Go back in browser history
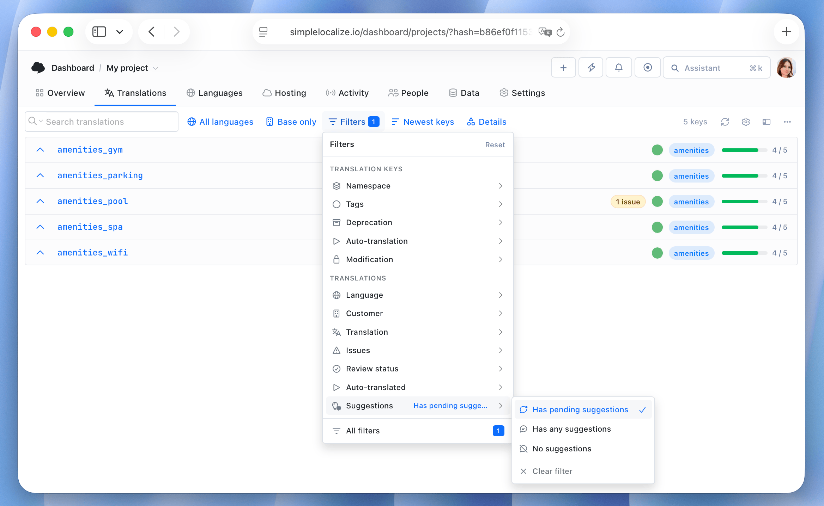The width and height of the screenshot is (824, 506). point(152,32)
